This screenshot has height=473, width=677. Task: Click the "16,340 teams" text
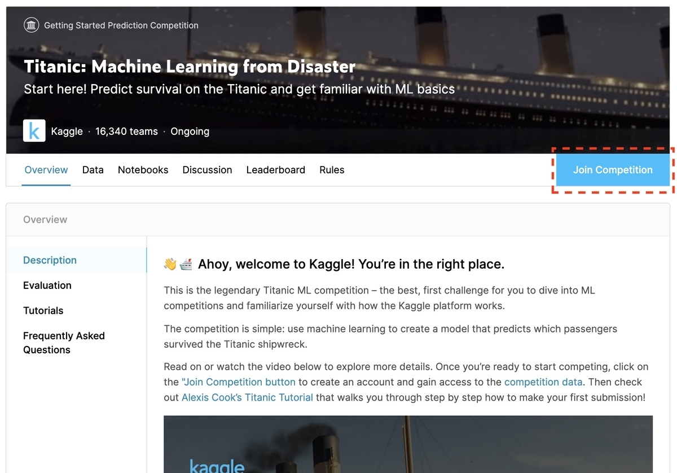[126, 132]
